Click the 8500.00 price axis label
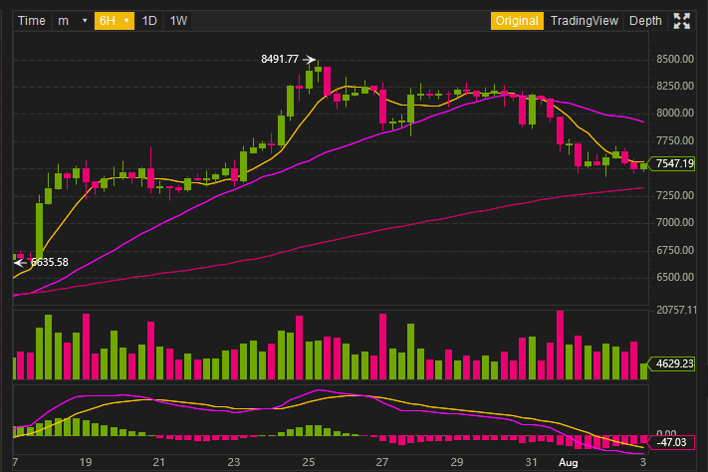The height and width of the screenshot is (472, 708). pyautogui.click(x=675, y=59)
